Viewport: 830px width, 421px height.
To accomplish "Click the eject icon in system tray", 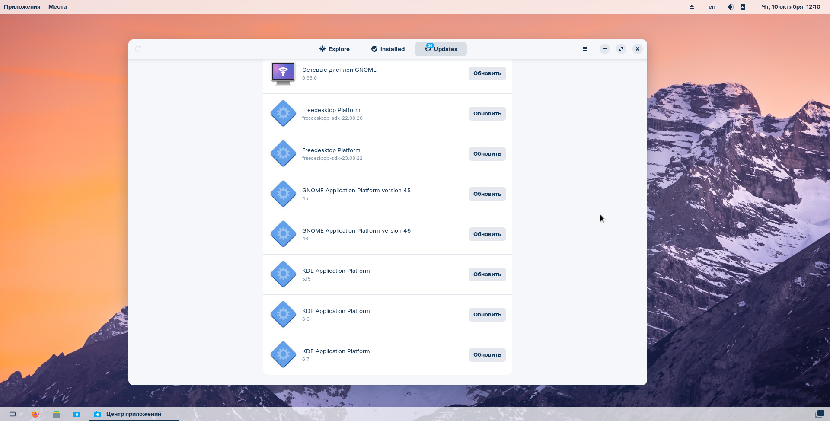I will pos(692,7).
